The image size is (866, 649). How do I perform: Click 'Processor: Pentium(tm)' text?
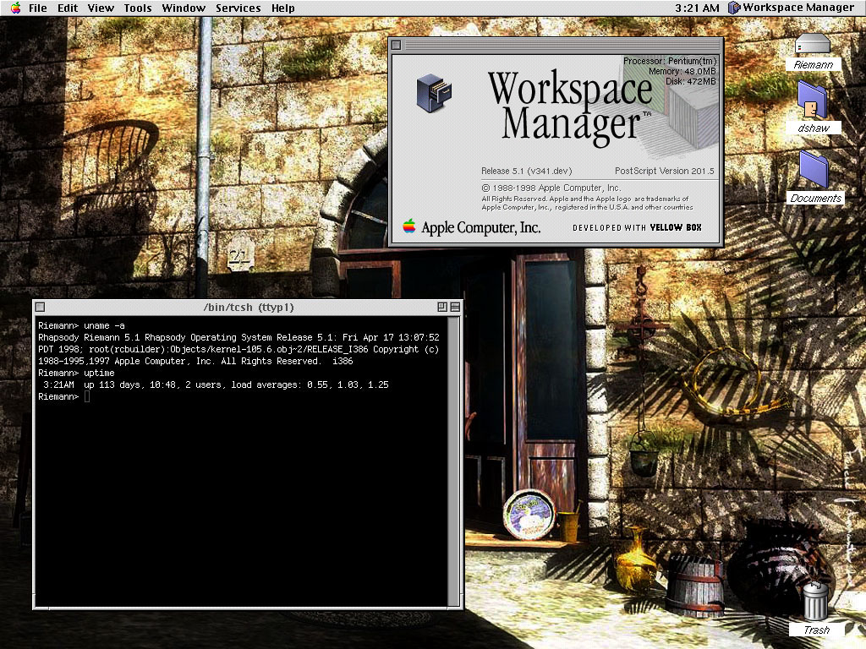(x=670, y=61)
